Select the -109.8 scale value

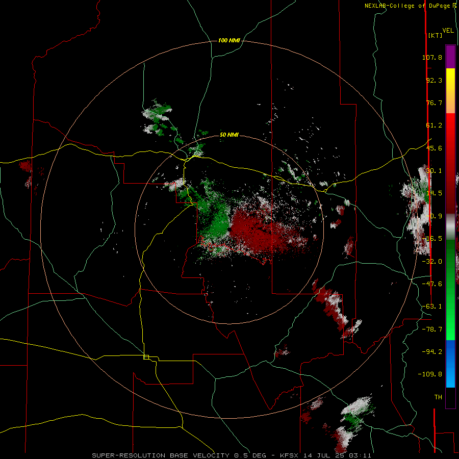430,374
